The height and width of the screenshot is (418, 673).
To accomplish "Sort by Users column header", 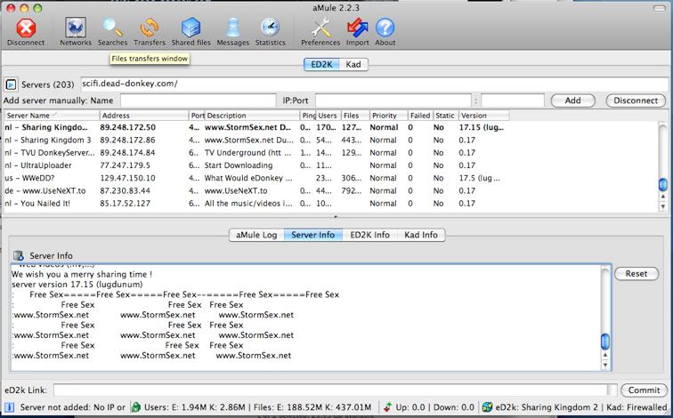I will coord(328,116).
